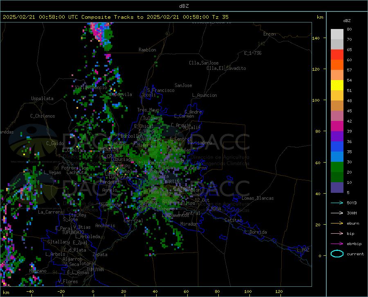Pick the red swatch in dBZ legend
The height and width of the screenshot is (297, 368).
(337, 55)
